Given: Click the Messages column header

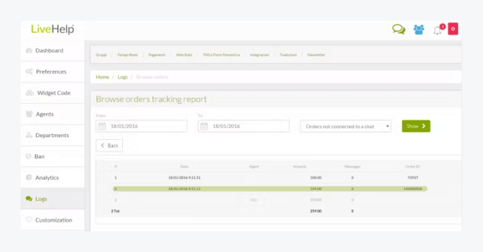Looking at the screenshot, I should tap(353, 167).
